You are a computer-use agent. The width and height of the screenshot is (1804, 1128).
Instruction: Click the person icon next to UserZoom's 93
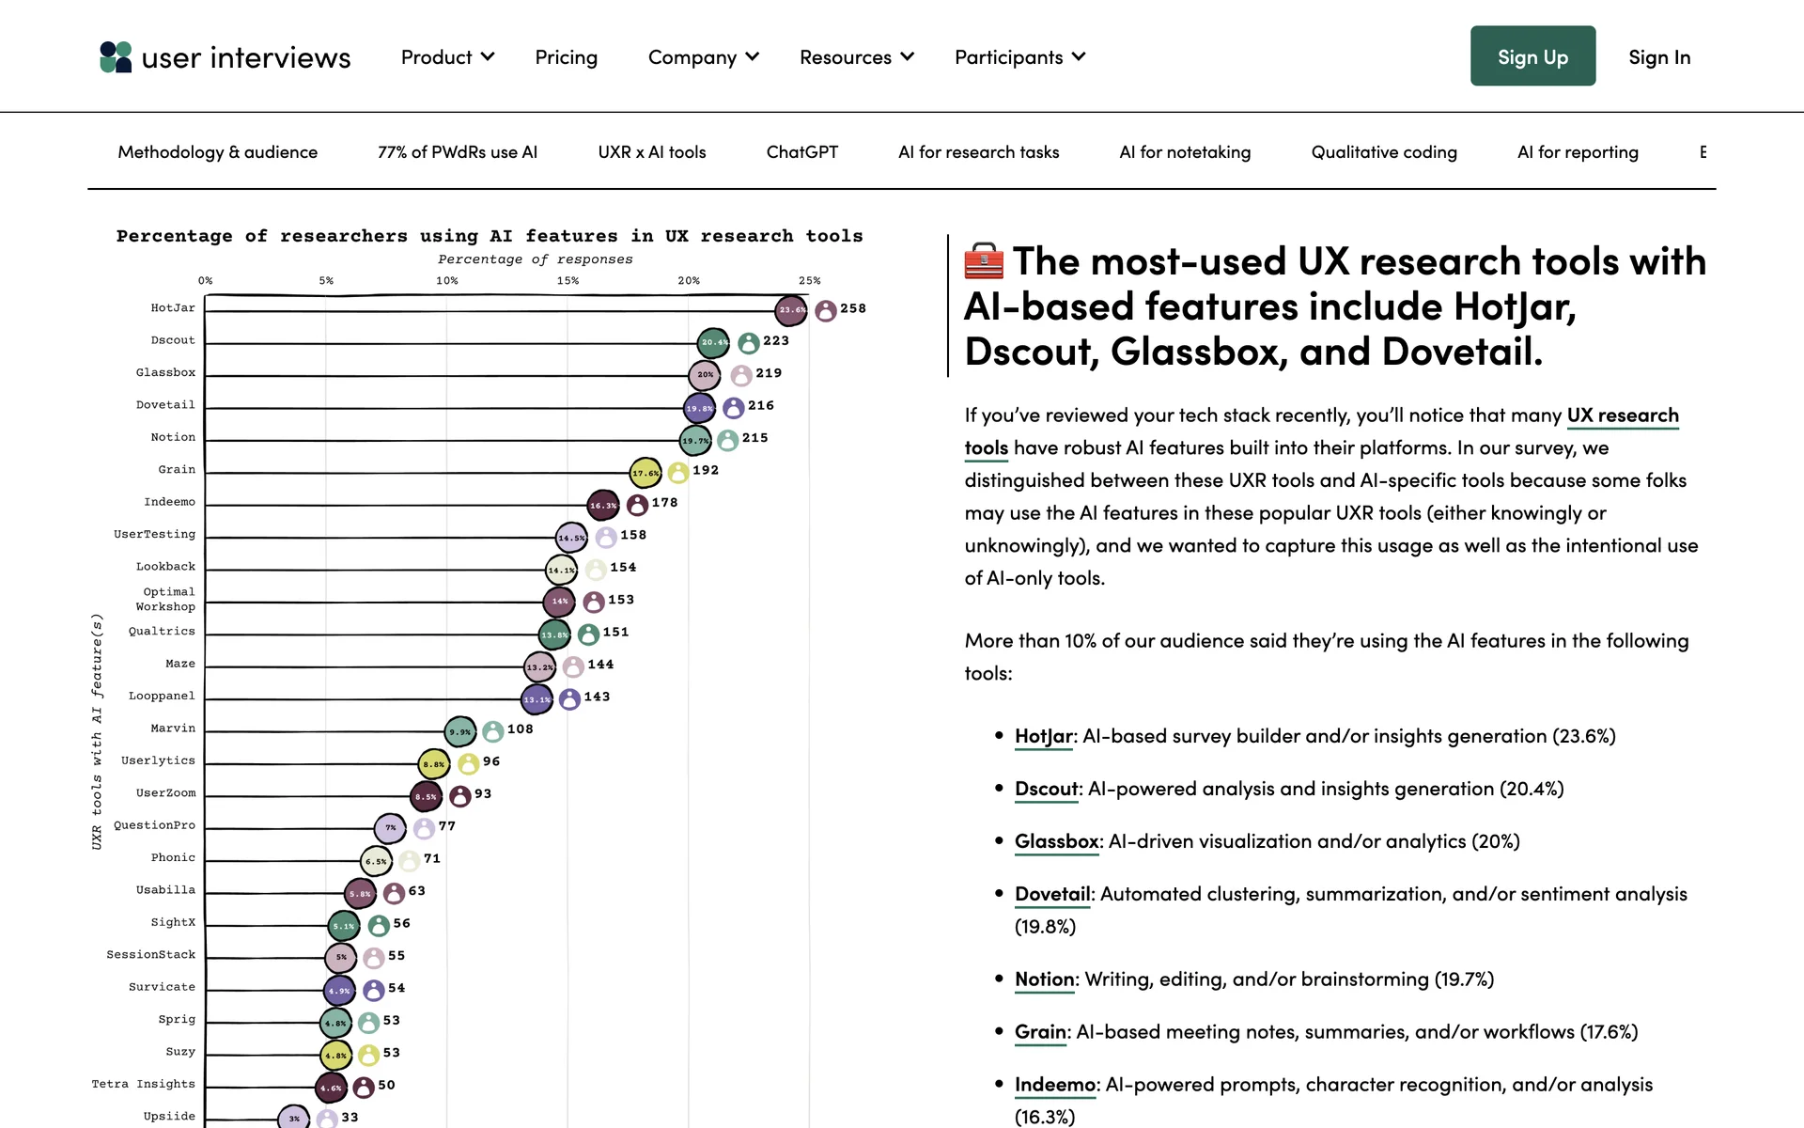(x=459, y=796)
